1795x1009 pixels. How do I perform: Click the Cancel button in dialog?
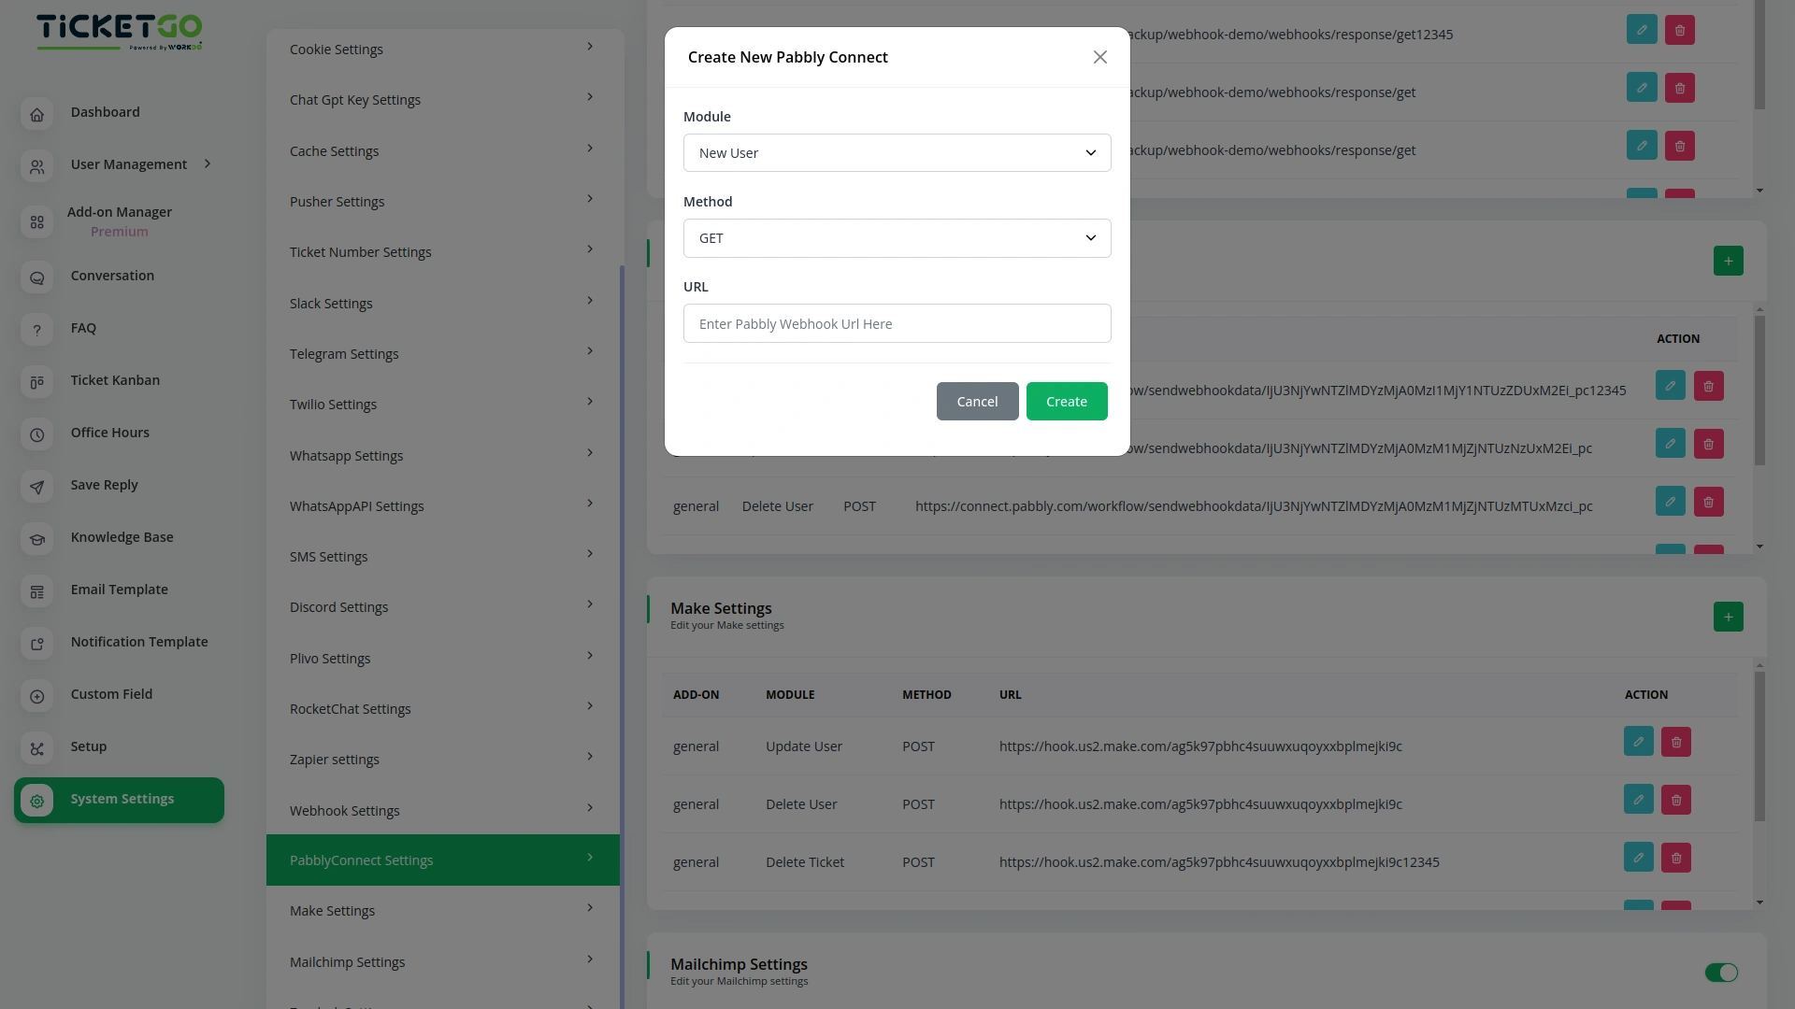(977, 402)
